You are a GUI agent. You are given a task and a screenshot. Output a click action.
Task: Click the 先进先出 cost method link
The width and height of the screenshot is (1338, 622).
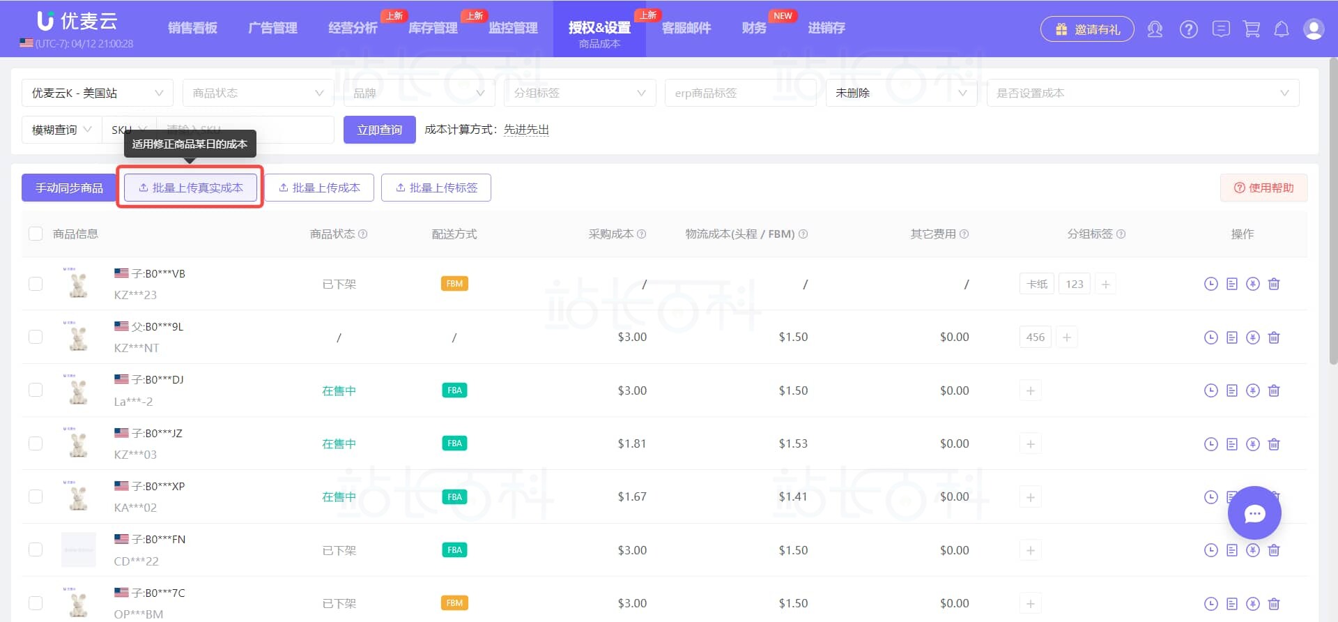pos(526,130)
